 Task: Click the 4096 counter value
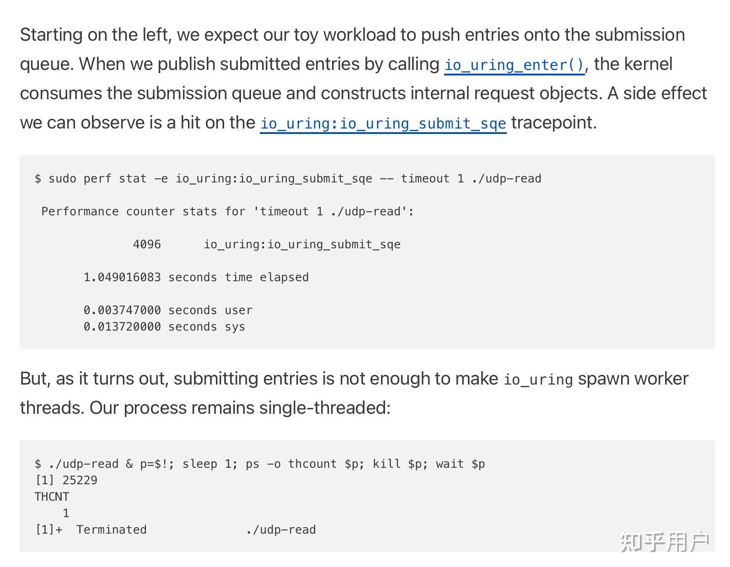[147, 244]
